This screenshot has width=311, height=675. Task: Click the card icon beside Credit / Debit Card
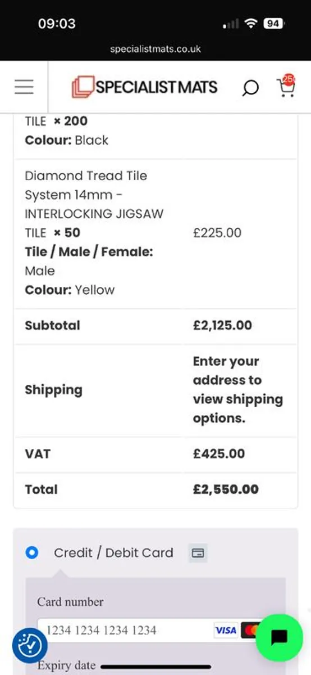pyautogui.click(x=198, y=553)
